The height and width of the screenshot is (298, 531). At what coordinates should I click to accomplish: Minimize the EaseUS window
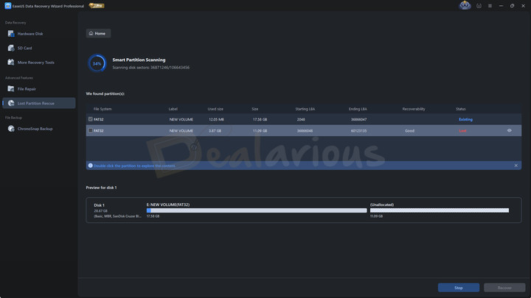[x=501, y=6]
